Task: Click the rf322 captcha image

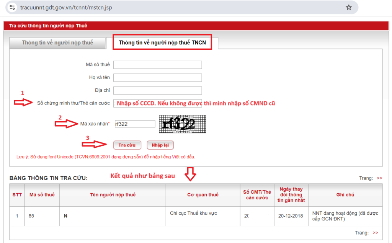Action: [x=183, y=124]
